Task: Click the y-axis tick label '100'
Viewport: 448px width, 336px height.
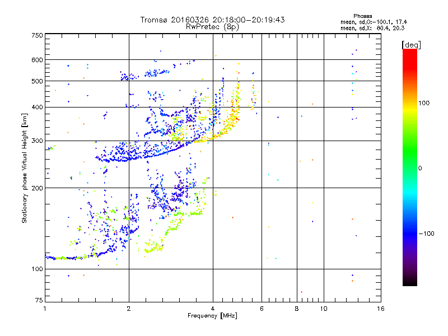Action: coord(37,269)
